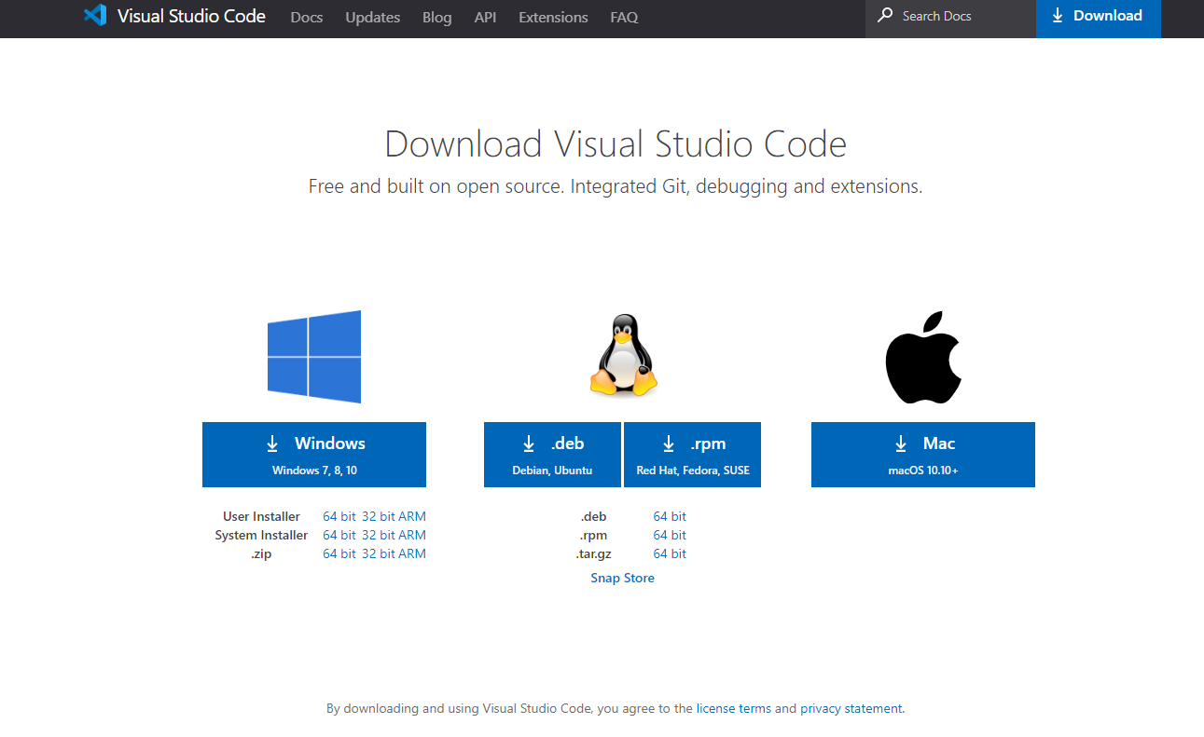Open the privacy statement link
Screen dimensions: 1204x737
tap(851, 708)
